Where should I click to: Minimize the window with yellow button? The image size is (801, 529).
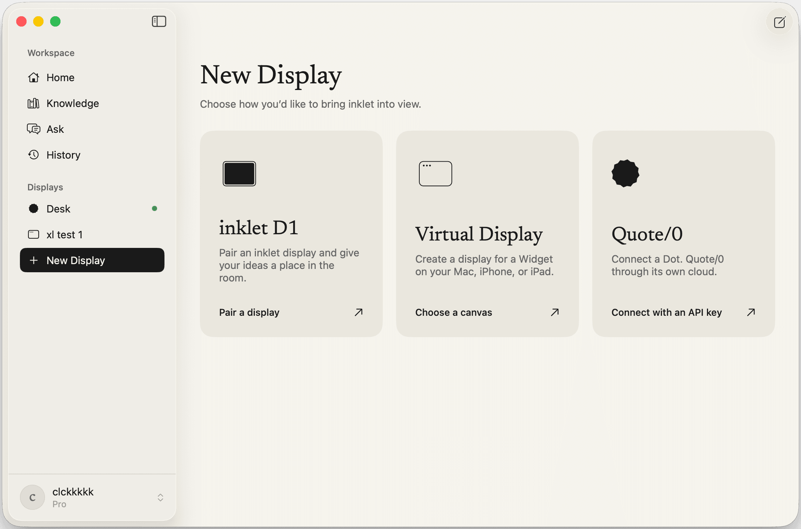pos(38,21)
